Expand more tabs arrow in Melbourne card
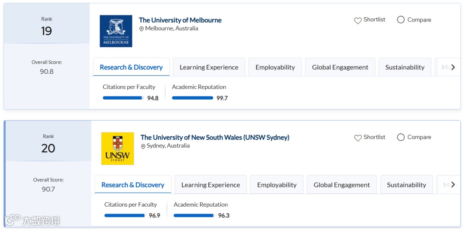 click(453, 67)
